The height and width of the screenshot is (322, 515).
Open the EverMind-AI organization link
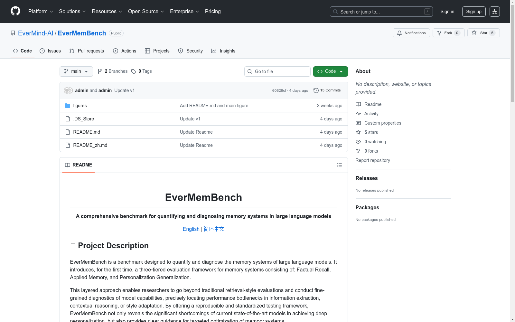pyautogui.click(x=36, y=33)
